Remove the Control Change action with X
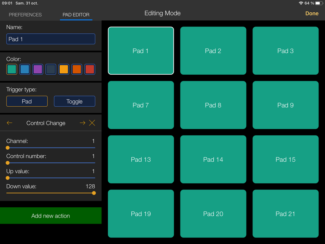This screenshot has width=325, height=244. click(x=92, y=123)
